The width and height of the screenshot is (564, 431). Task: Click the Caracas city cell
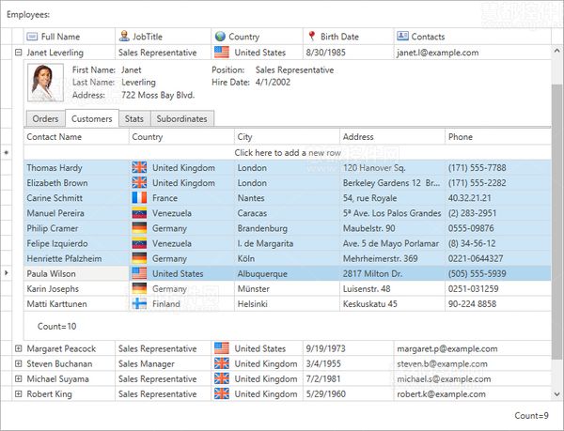[287, 213]
